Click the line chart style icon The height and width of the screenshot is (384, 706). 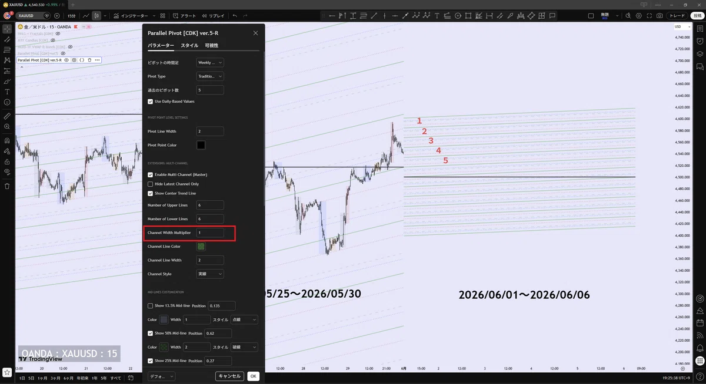[x=86, y=16]
